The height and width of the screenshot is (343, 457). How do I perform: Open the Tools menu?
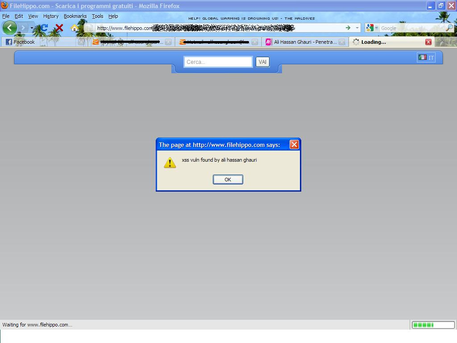pos(98,16)
